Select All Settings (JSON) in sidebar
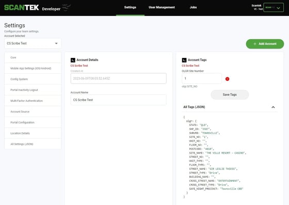Screen dimensions: 289x205 pyautogui.click(x=33, y=144)
